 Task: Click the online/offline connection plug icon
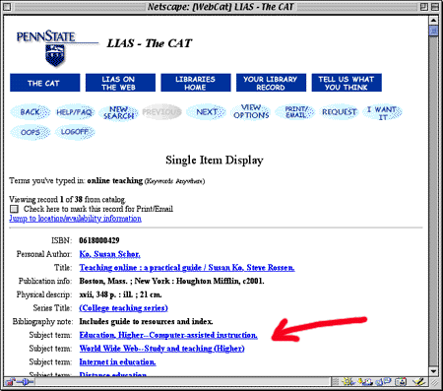coord(26,382)
